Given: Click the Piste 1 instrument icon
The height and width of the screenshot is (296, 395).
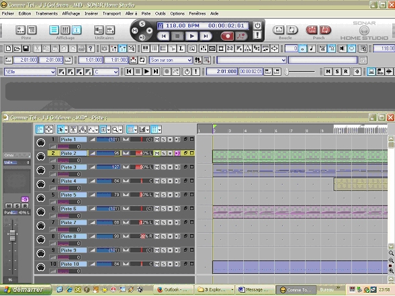Looking at the screenshot, I should pyautogui.click(x=41, y=142).
